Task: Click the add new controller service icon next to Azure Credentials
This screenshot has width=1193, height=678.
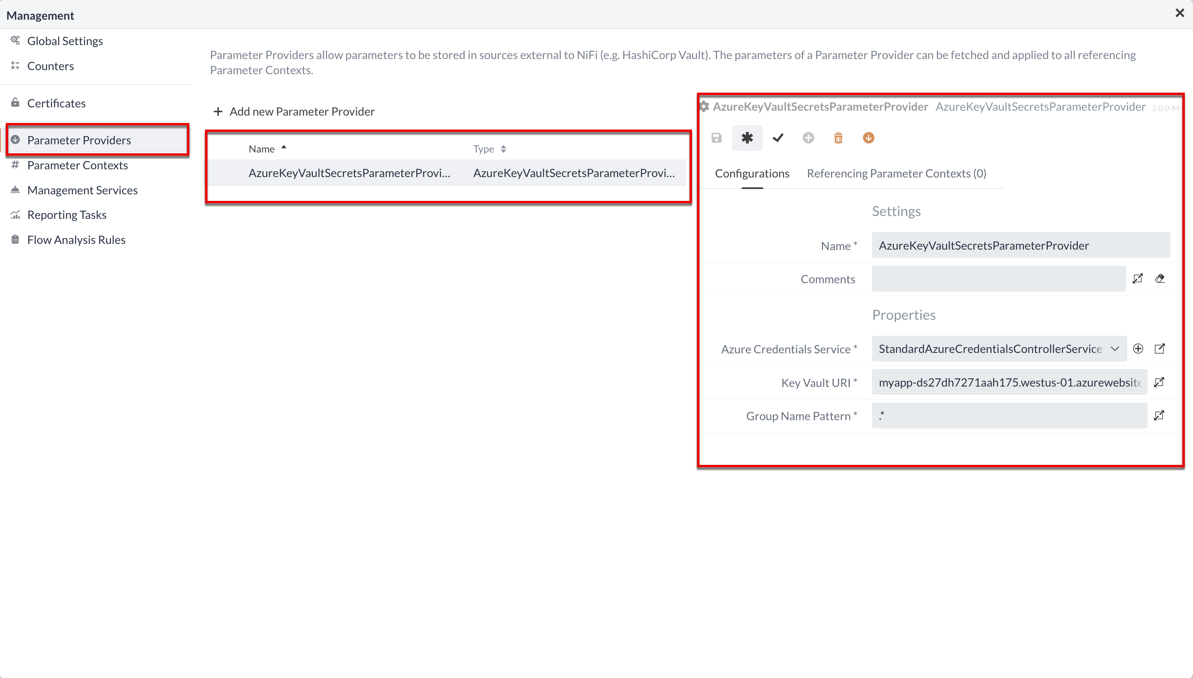Action: pyautogui.click(x=1138, y=349)
